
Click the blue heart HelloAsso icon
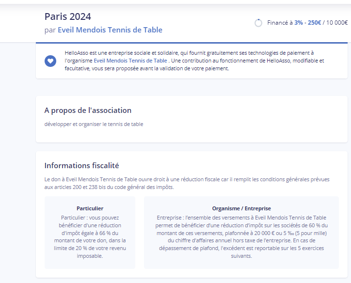(50, 61)
